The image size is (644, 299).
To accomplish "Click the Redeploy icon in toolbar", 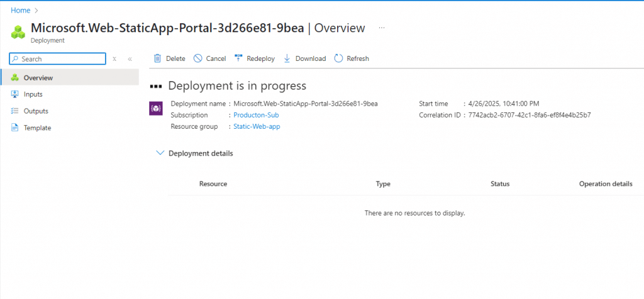I will tap(238, 58).
